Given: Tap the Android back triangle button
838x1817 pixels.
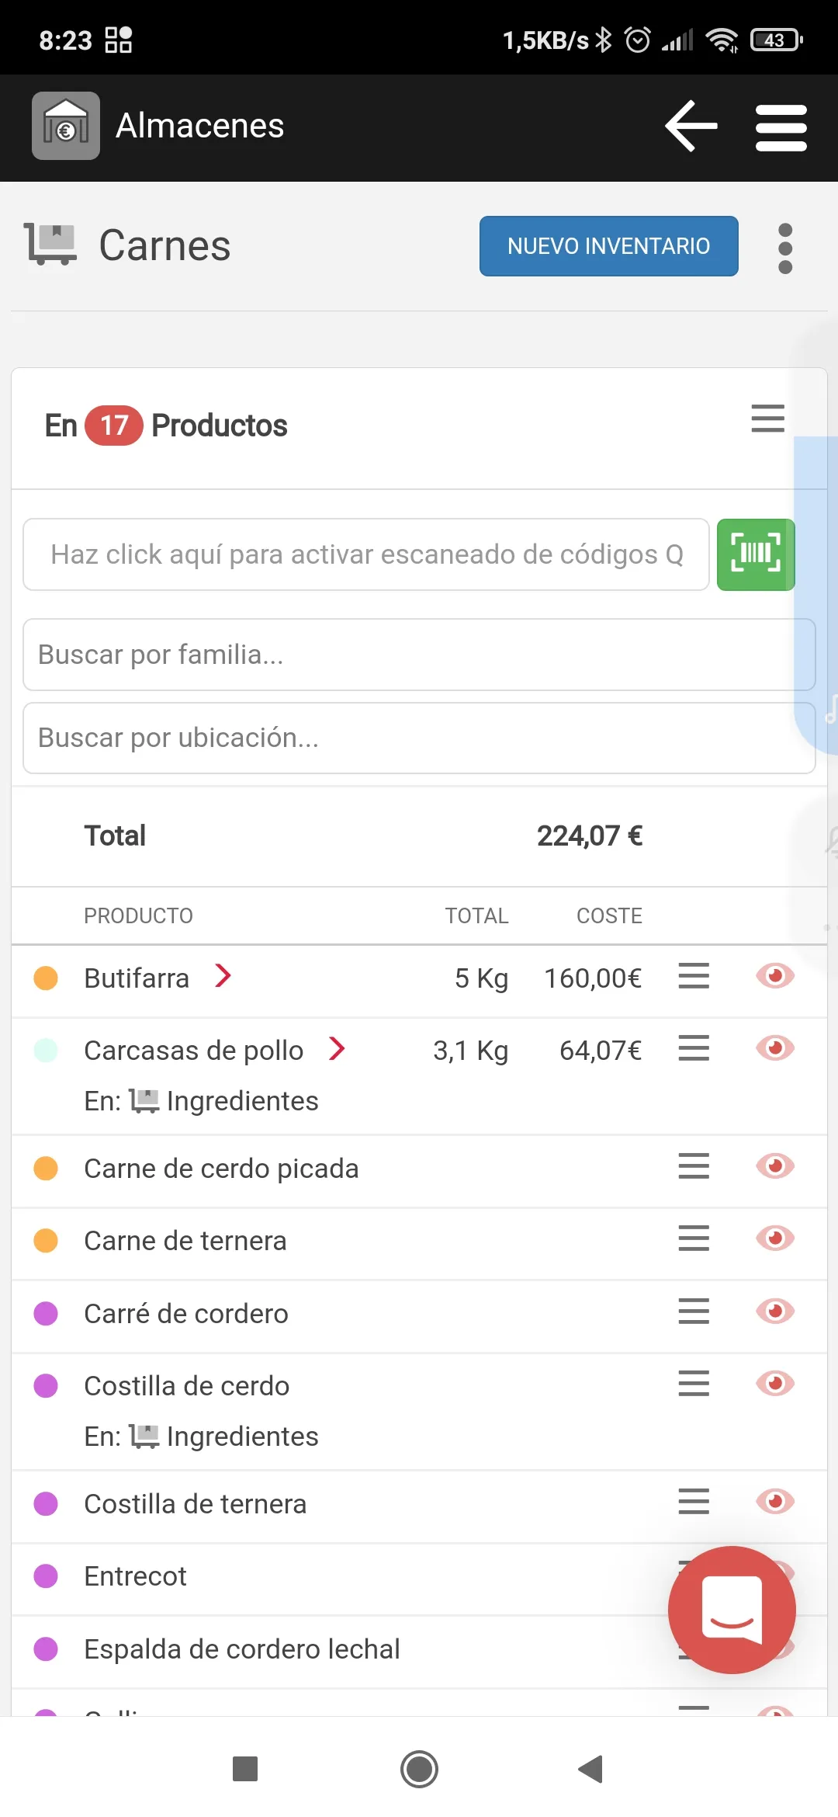Looking at the screenshot, I should point(591,1769).
